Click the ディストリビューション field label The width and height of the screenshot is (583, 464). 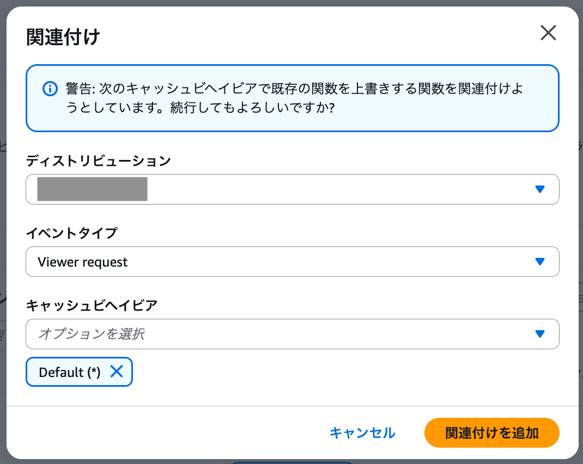click(x=99, y=160)
